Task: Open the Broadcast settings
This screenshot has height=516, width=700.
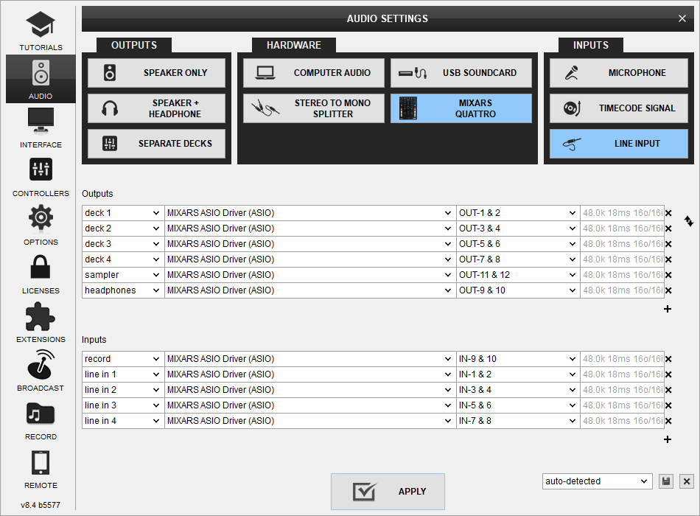Action: pos(41,370)
